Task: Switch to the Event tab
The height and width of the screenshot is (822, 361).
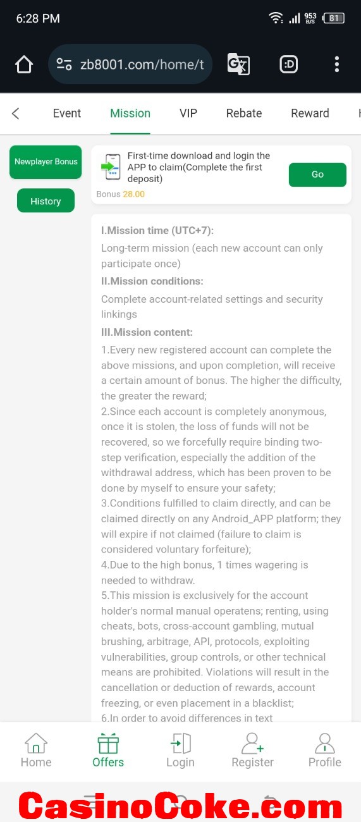Action: click(x=67, y=113)
